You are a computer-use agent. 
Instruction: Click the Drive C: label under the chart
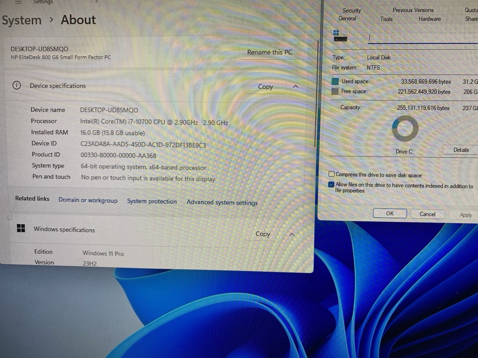point(405,151)
